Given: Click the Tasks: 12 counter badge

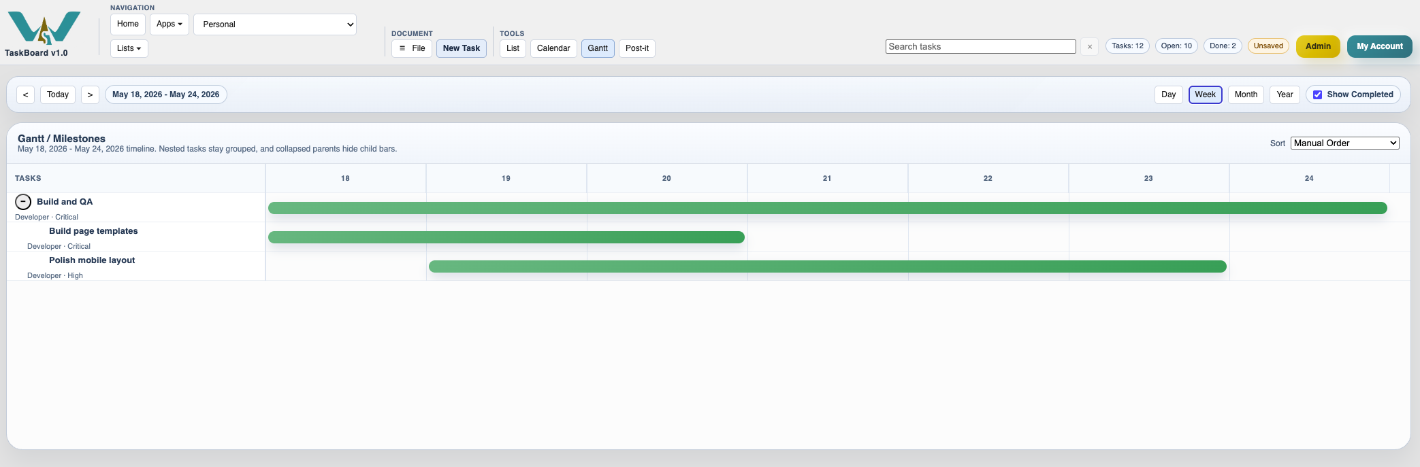Looking at the screenshot, I should click(1127, 46).
